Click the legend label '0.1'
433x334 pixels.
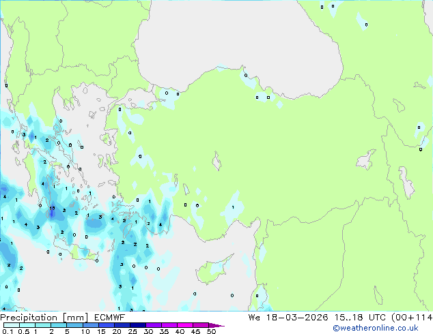point(8,331)
